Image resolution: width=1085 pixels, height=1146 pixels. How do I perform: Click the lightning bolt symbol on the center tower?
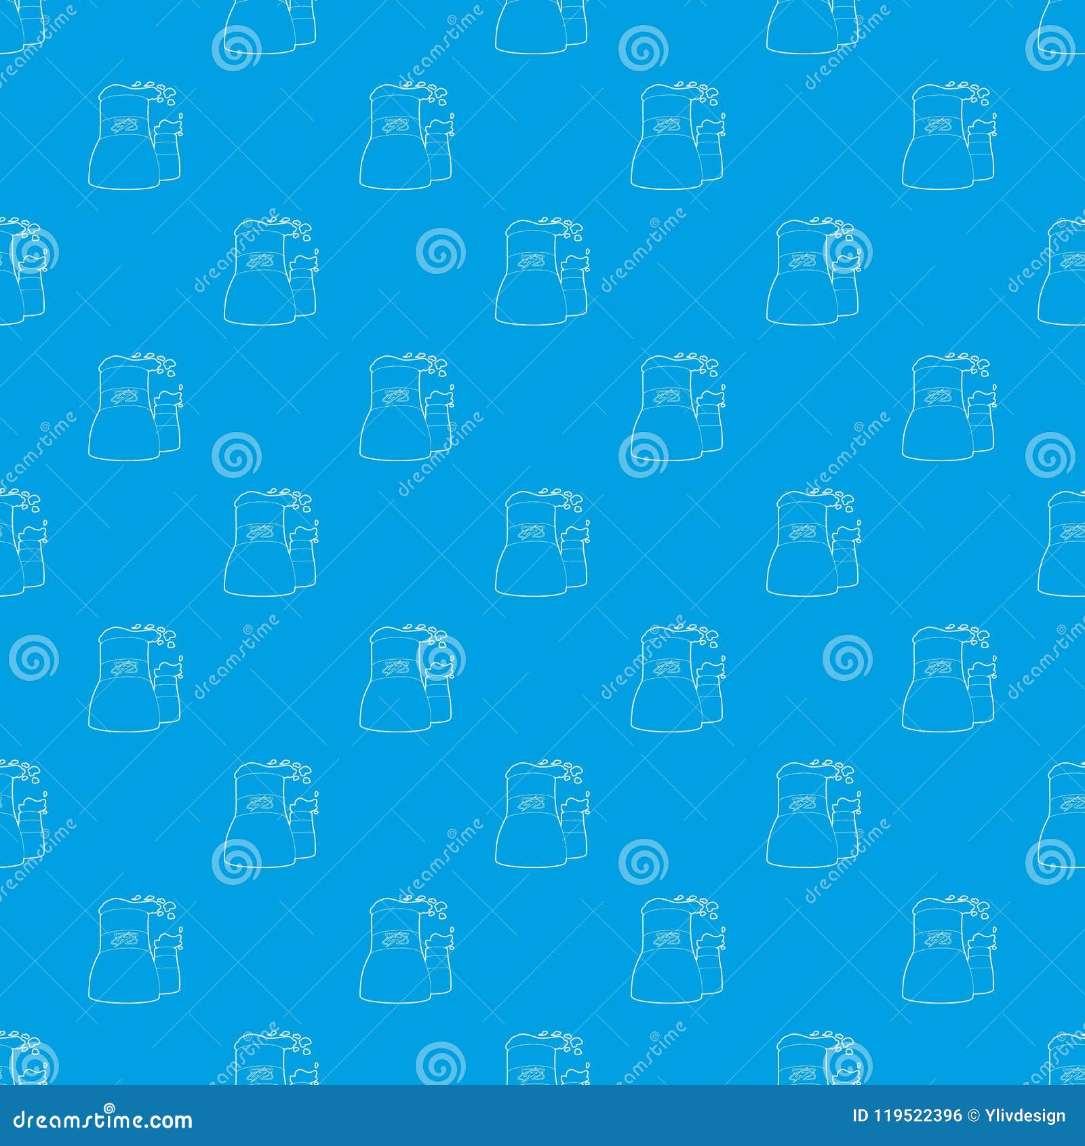pyautogui.click(x=530, y=533)
